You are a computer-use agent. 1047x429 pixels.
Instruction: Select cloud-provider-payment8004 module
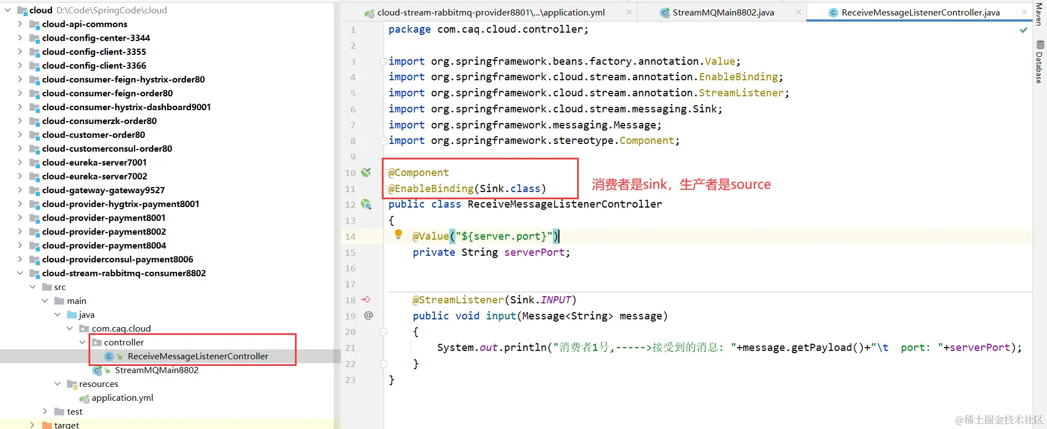(104, 245)
